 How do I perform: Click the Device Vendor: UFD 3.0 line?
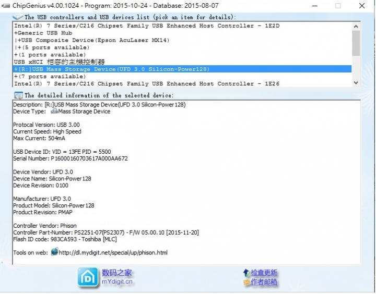[x=43, y=172]
